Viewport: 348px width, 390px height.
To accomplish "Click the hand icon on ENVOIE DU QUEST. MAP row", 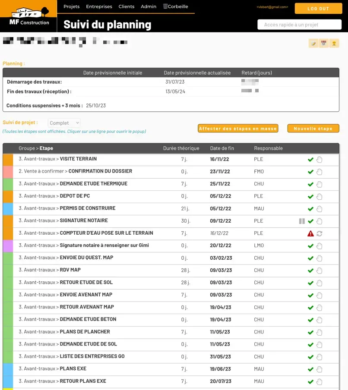I will click(320, 258).
